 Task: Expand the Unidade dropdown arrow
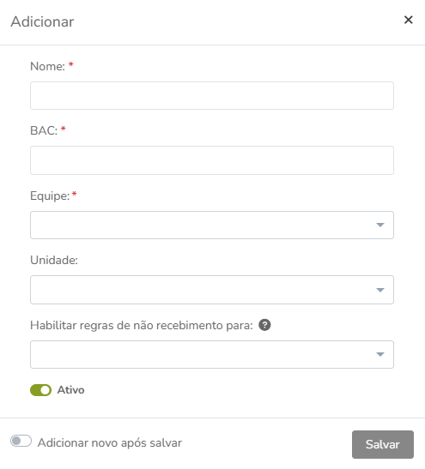(x=380, y=290)
